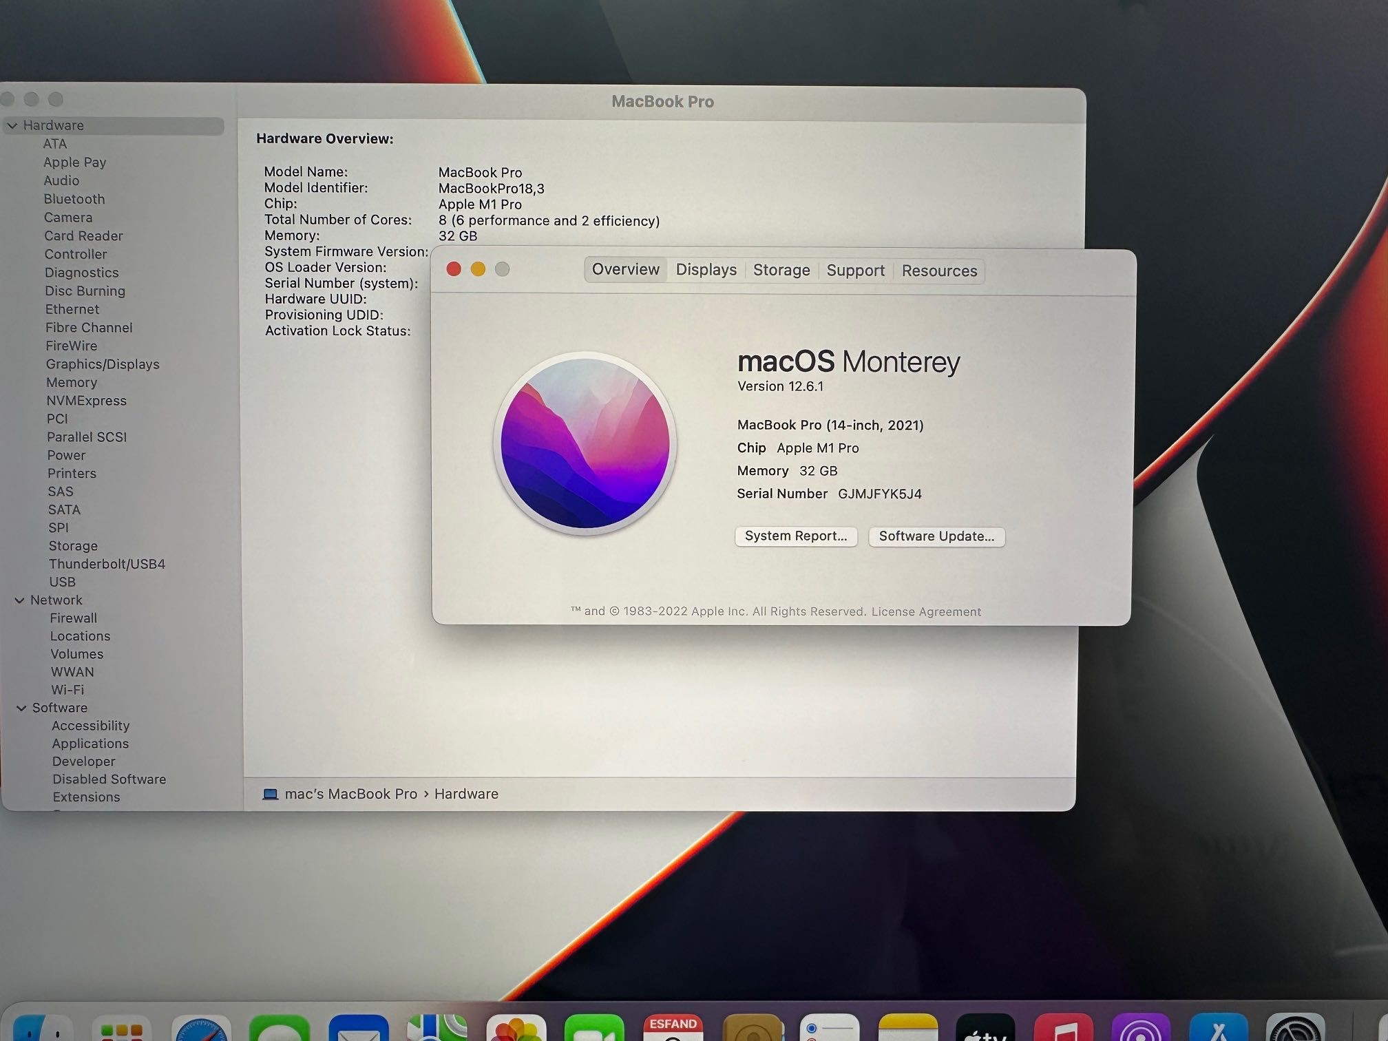This screenshot has height=1041, width=1388.
Task: Select Printers in the sidebar
Action: tap(72, 474)
